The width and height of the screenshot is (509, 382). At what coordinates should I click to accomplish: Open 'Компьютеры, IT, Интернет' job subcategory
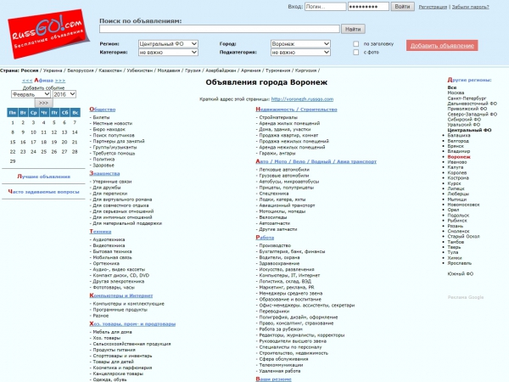(x=289, y=275)
